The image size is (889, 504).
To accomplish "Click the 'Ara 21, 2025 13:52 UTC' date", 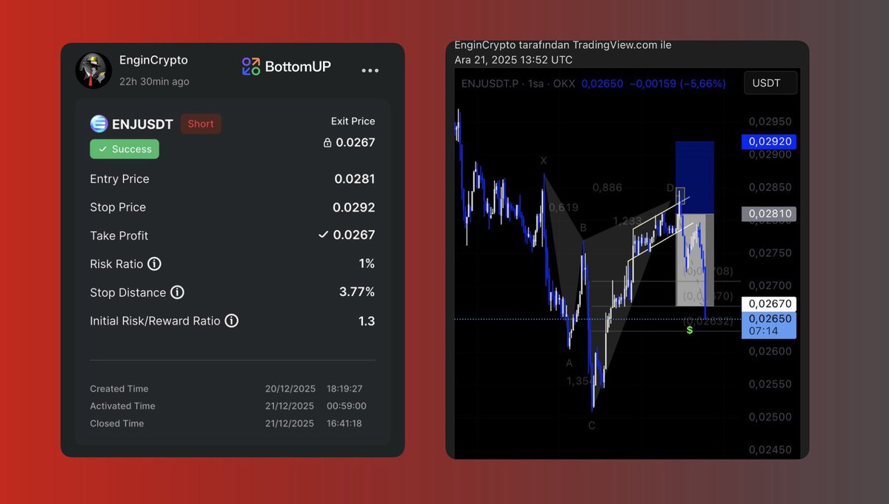I will 513,60.
